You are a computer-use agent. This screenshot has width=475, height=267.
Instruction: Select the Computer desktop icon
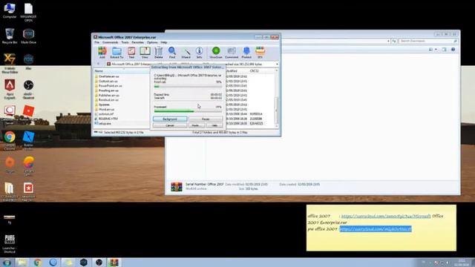(x=10, y=10)
